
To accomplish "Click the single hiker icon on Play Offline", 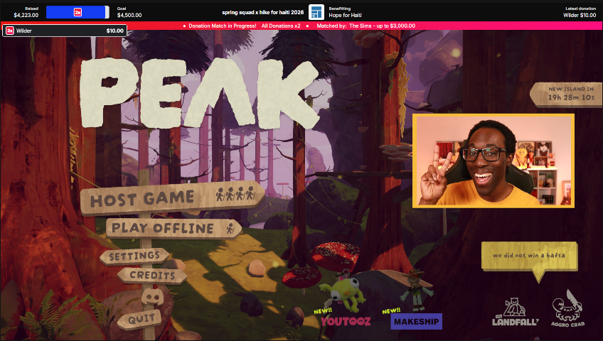I will coord(230,228).
